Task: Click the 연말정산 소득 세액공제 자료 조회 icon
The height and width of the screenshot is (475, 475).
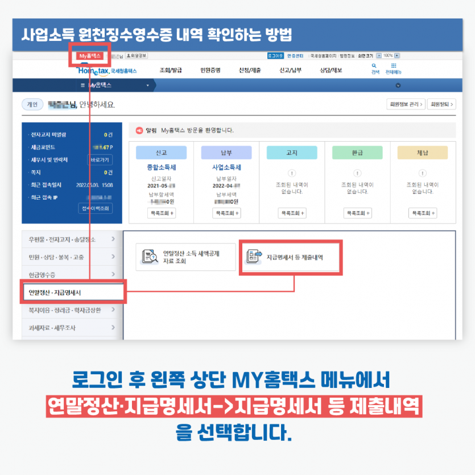Action: [150, 257]
